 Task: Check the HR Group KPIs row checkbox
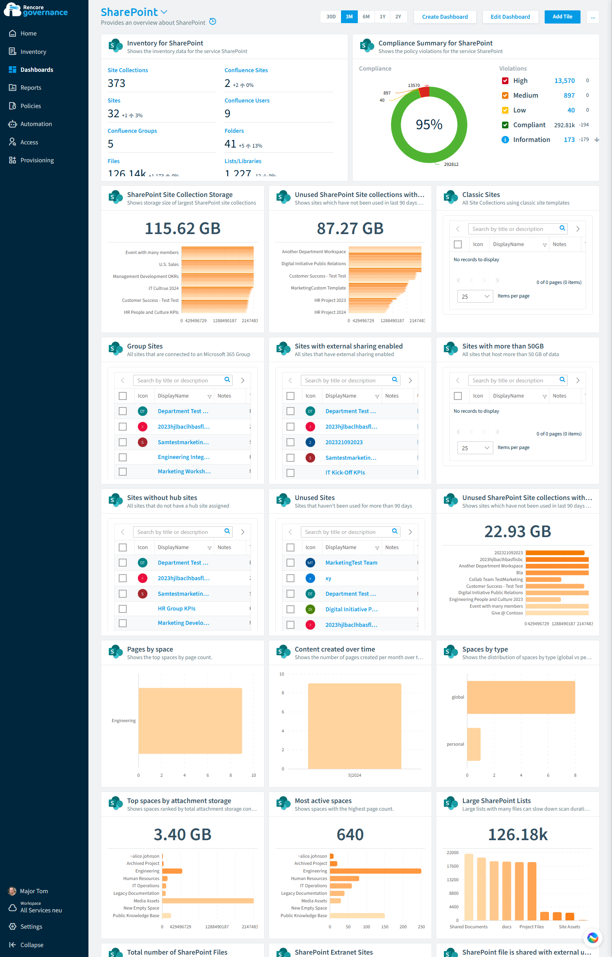[123, 609]
